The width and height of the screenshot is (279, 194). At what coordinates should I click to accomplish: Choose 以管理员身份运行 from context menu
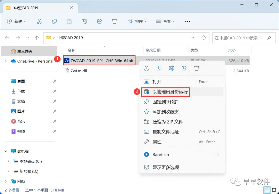point(182,92)
